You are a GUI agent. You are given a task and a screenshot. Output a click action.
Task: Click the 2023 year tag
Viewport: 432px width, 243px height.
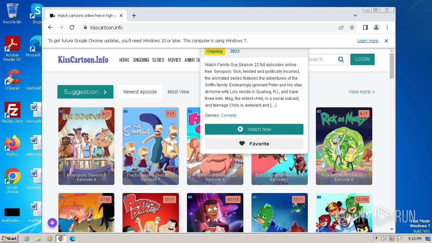point(235,51)
